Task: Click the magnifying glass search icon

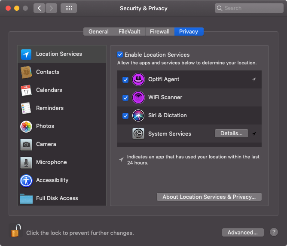Action: (219, 8)
